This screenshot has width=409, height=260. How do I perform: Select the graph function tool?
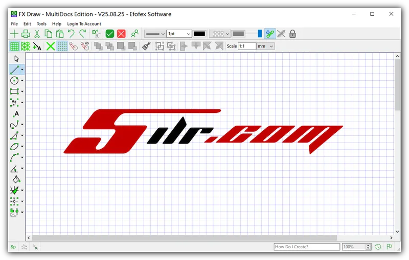15,191
